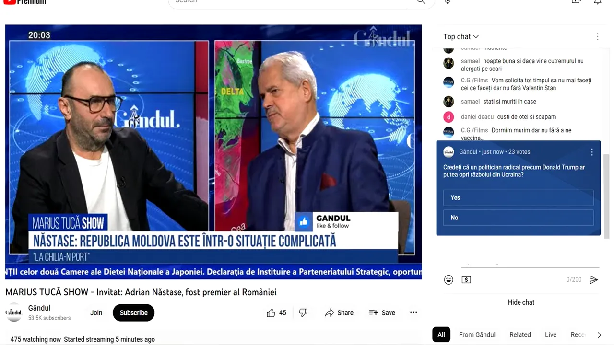Screen dimensions: 614x345
Task: Click samael message 'stati si muriti in case'
Action: tap(510, 102)
